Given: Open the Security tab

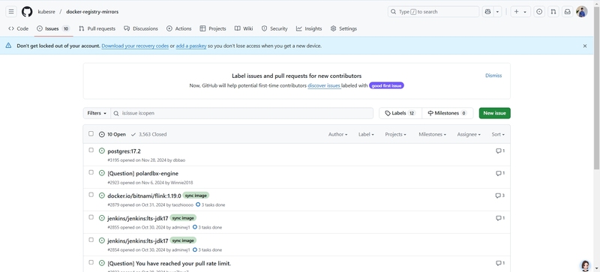Looking at the screenshot, I should pos(274,28).
